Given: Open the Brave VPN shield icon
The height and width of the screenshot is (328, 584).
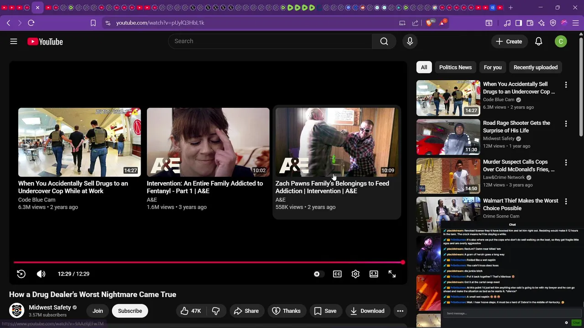Looking at the screenshot, I should point(553,23).
